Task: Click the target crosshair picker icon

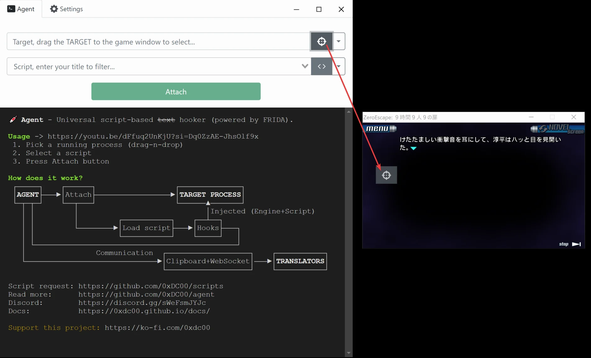Action: (321, 41)
